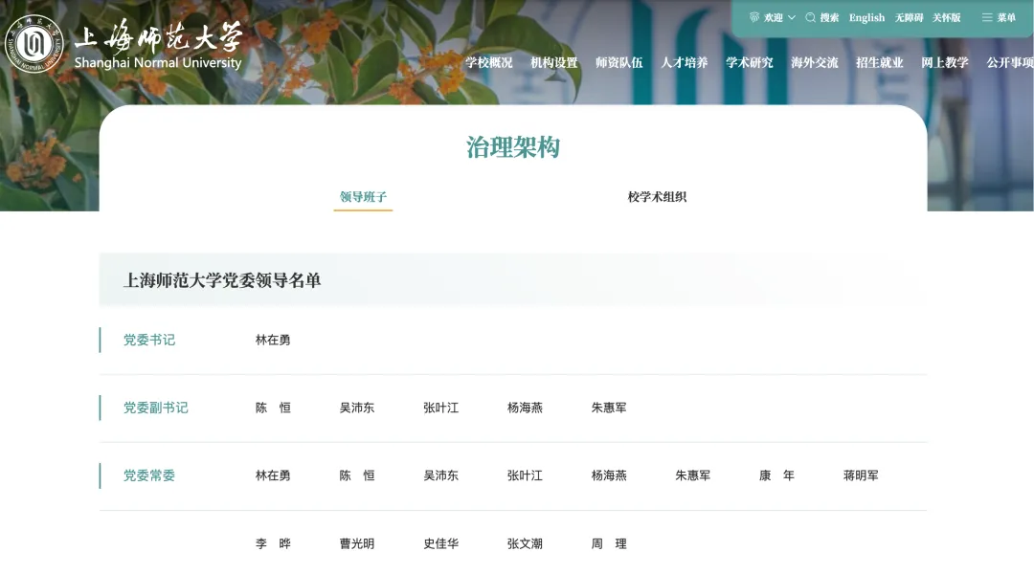Click the 上海师范大学 calligraphy title text

pos(158,36)
